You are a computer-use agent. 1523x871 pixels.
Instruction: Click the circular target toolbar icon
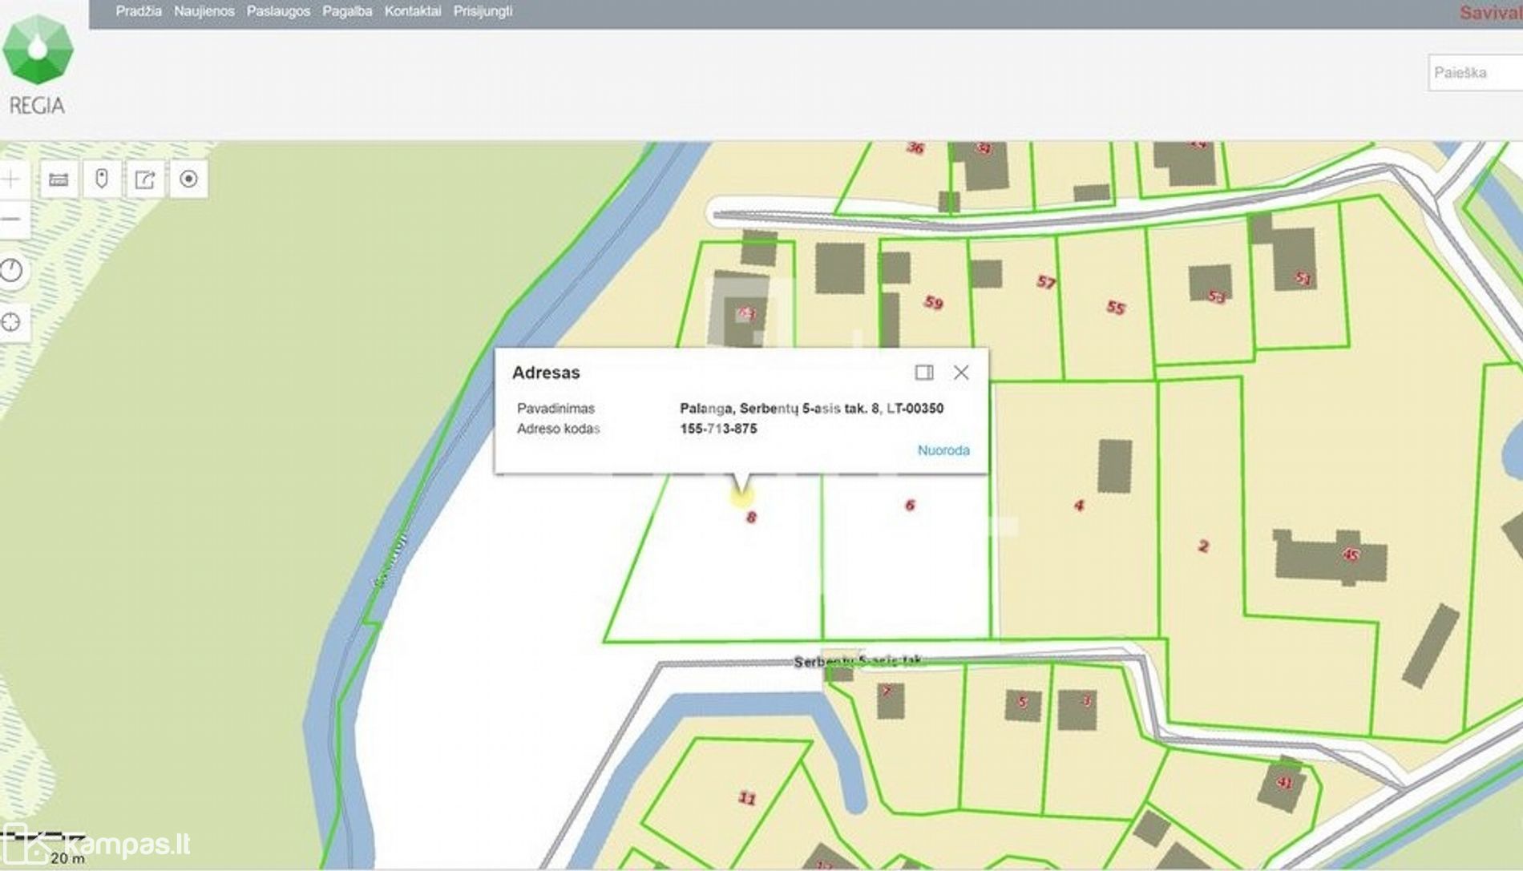point(188,179)
